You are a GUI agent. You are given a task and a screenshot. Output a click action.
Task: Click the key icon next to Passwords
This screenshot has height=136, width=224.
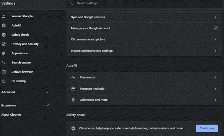[x=73, y=77]
